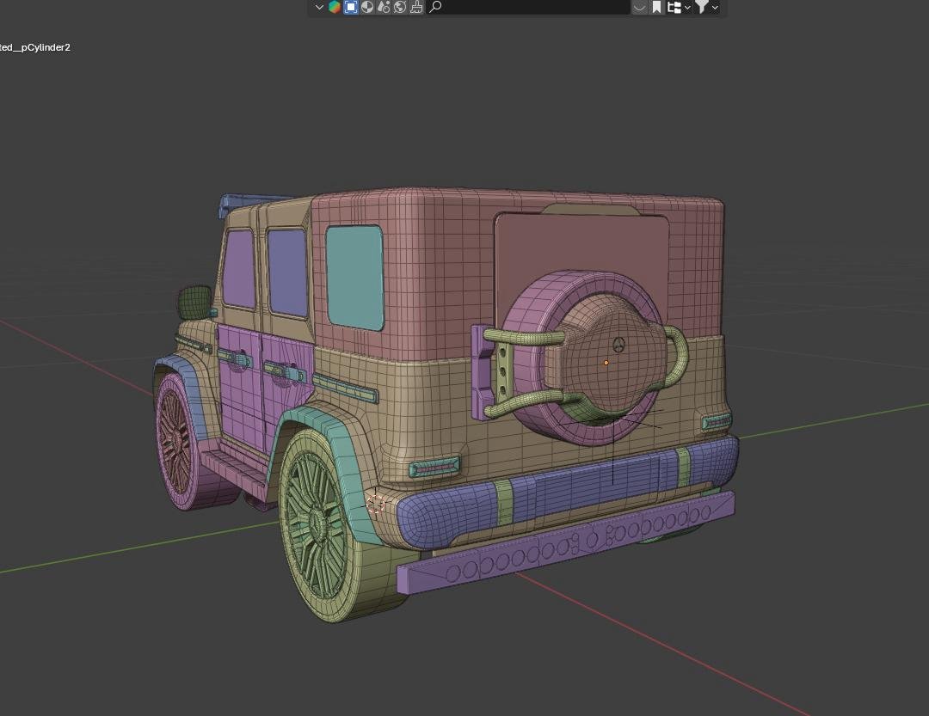This screenshot has width=929, height=716.
Task: Click the bookmark icon in header
Action: (656, 7)
